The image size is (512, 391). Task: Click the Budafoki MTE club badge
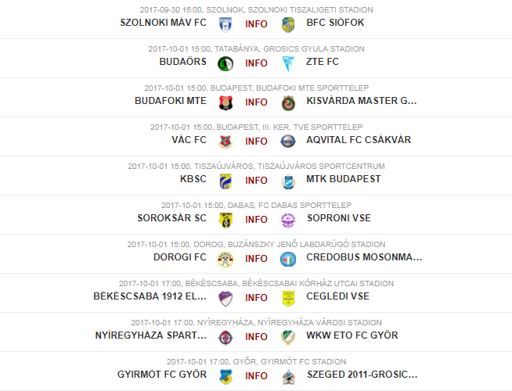click(x=225, y=102)
